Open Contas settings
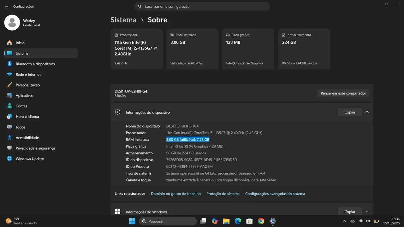The height and width of the screenshot is (227, 404). (x=41, y=106)
